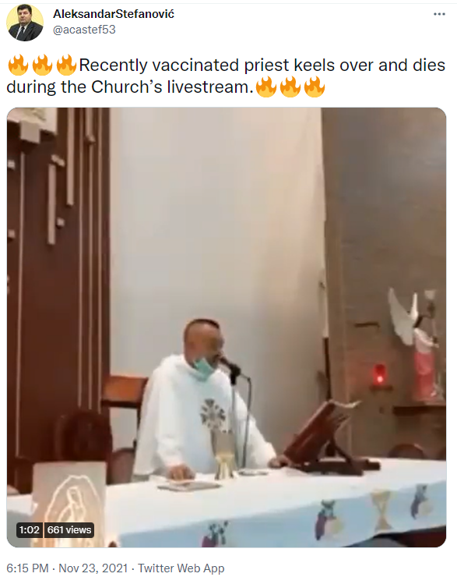Open AleksandarStefanović display name link

point(114,14)
